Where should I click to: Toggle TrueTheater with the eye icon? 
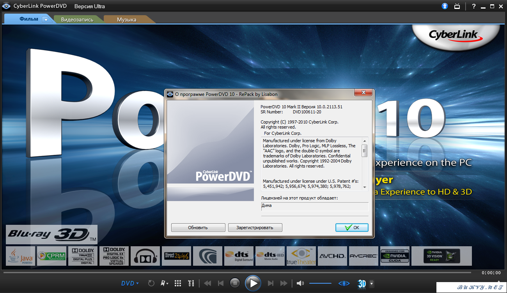click(x=344, y=283)
